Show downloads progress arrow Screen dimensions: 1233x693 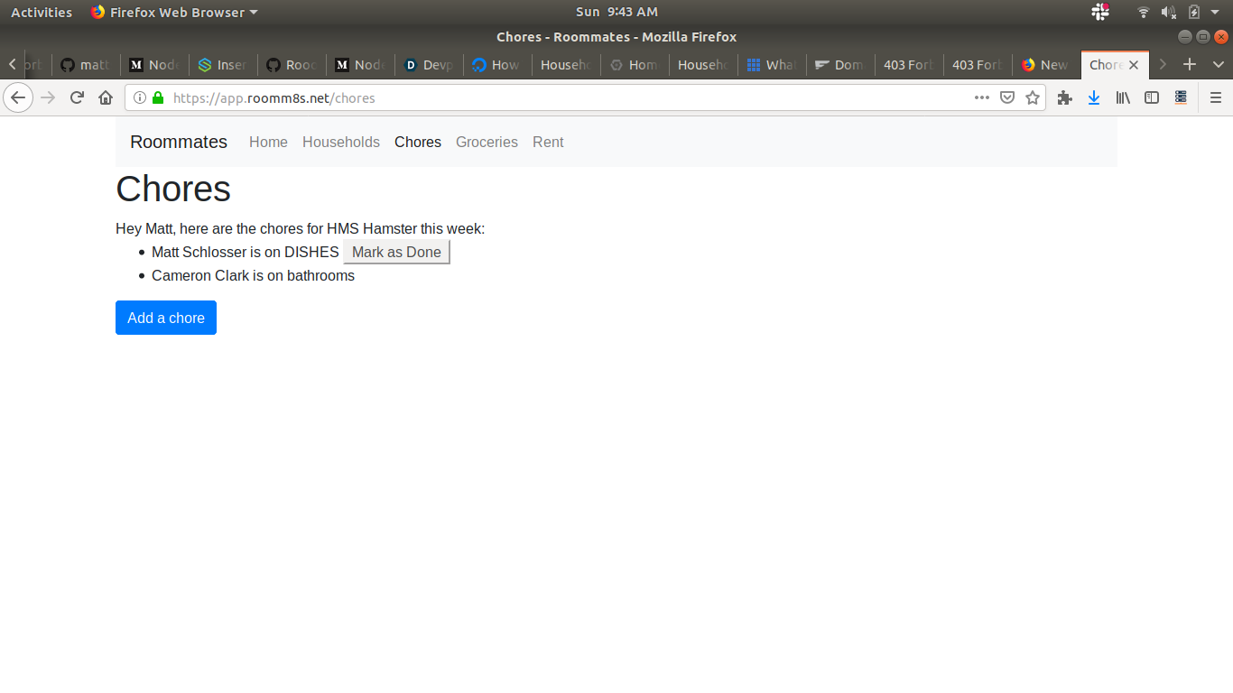coord(1094,97)
